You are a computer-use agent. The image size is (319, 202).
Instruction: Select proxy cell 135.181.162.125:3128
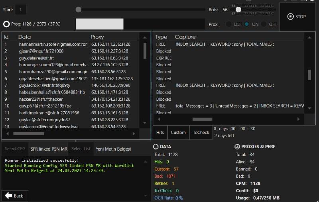point(112,78)
